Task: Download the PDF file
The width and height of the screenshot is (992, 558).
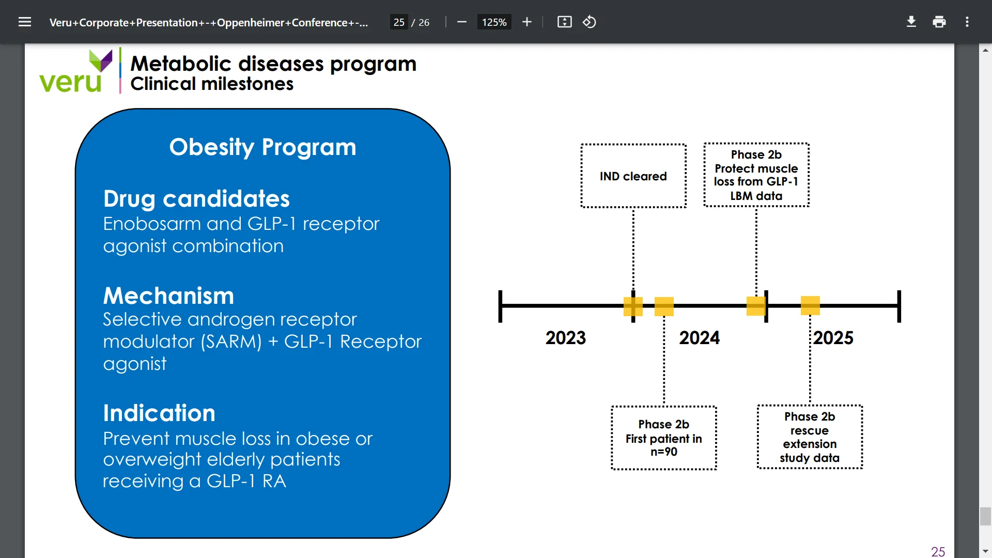Action: [911, 22]
